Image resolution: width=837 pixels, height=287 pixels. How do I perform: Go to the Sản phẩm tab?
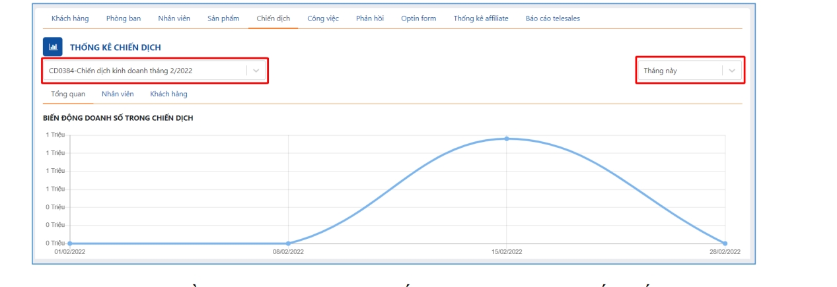[x=223, y=18]
